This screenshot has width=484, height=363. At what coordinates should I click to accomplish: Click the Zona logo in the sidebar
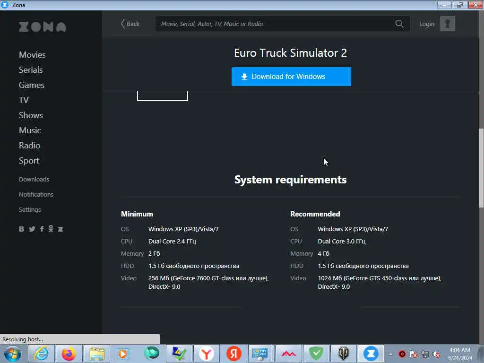coord(42,27)
